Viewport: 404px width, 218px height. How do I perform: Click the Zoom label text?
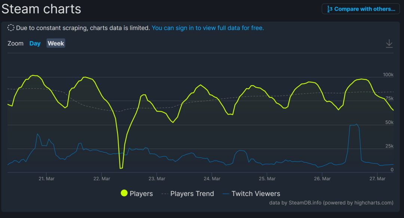(15, 43)
